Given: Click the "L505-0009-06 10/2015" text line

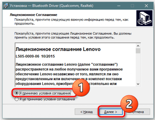Looking at the screenshot, I should 35,56.
